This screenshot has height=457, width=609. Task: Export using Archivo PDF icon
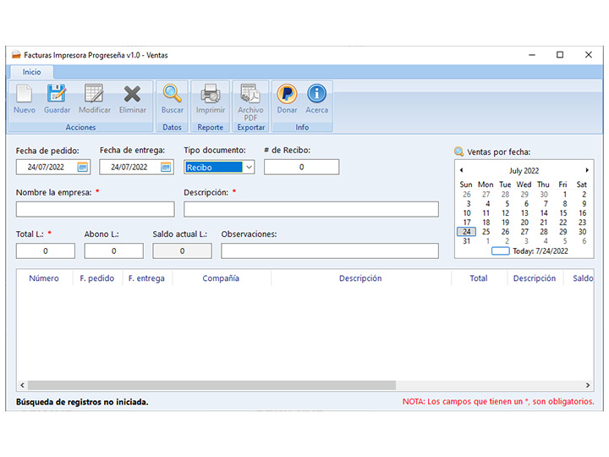tap(250, 95)
